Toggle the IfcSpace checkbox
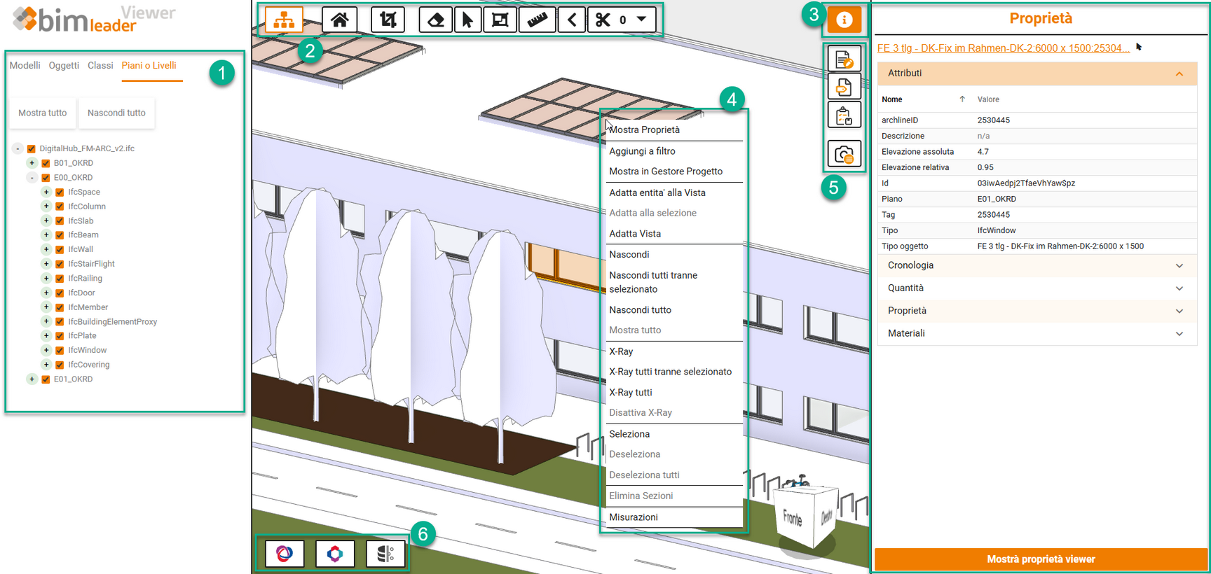This screenshot has width=1211, height=574. tap(60, 192)
